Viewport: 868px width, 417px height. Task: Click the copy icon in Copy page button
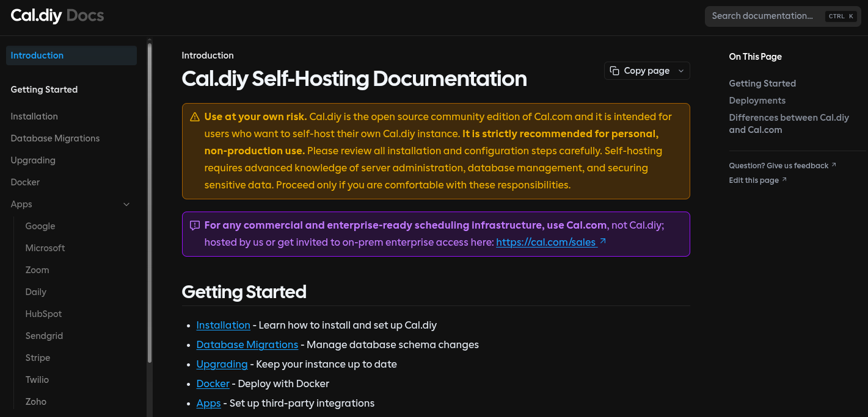click(x=615, y=71)
